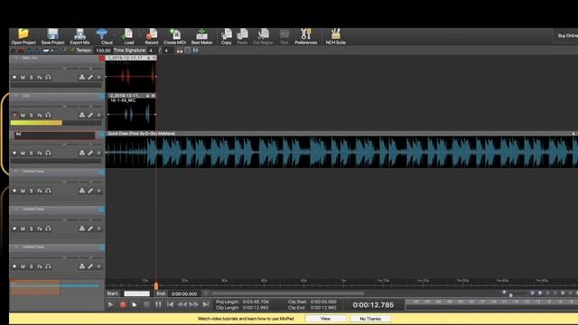Click the Pause transport button
578x325 pixels.
point(158,305)
